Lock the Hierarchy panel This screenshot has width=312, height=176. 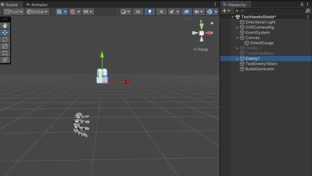302,4
